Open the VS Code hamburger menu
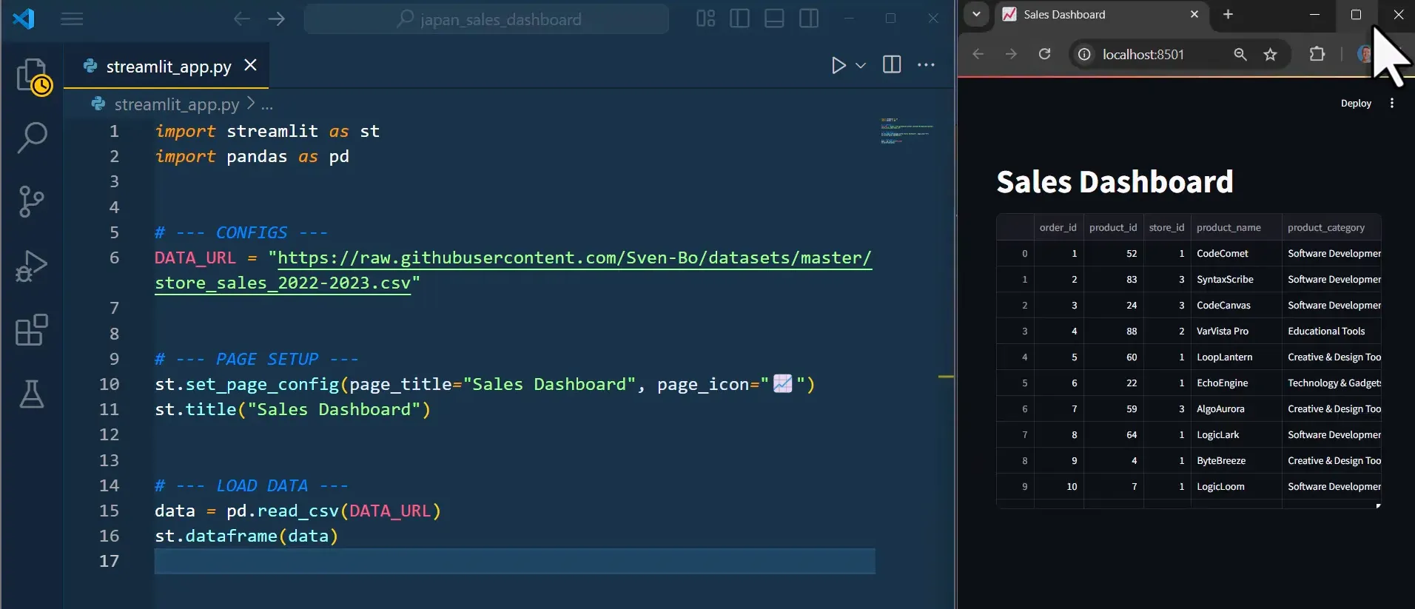 point(72,19)
